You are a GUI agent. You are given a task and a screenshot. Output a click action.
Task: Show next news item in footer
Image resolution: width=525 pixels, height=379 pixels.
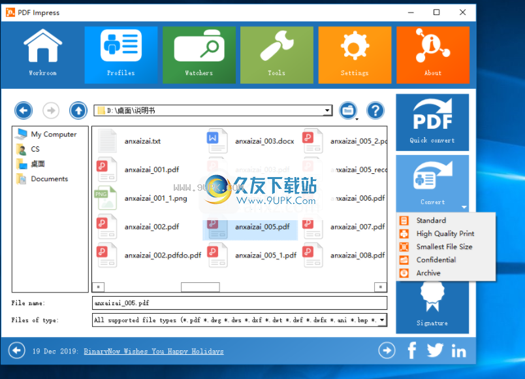click(x=387, y=350)
